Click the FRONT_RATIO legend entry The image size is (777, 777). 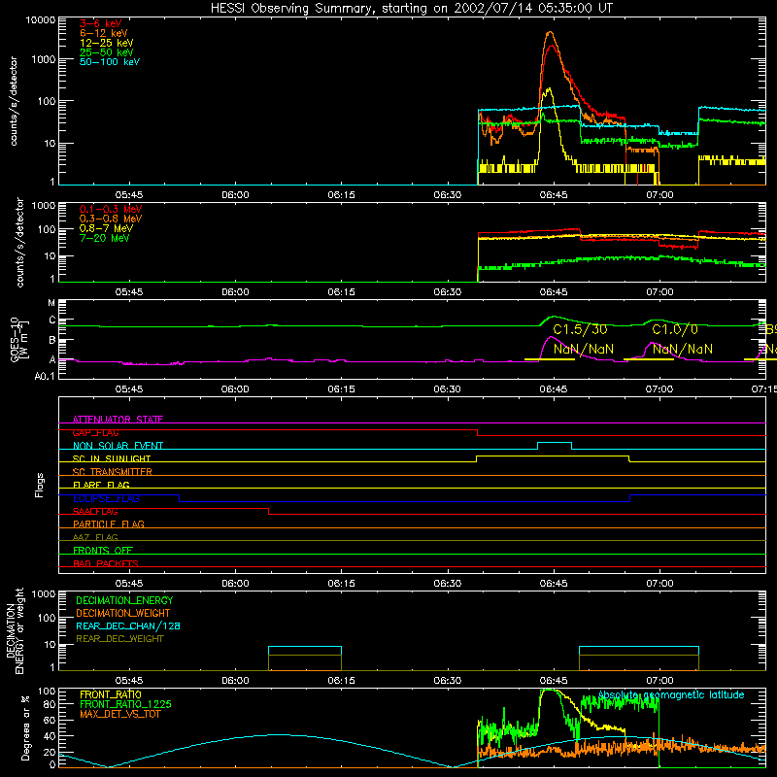coord(111,694)
